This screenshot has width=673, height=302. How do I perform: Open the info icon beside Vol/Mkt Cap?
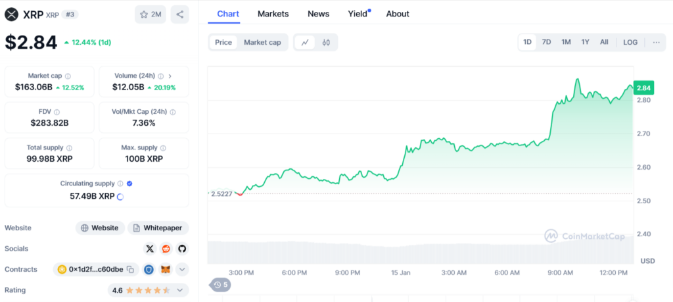click(x=173, y=112)
